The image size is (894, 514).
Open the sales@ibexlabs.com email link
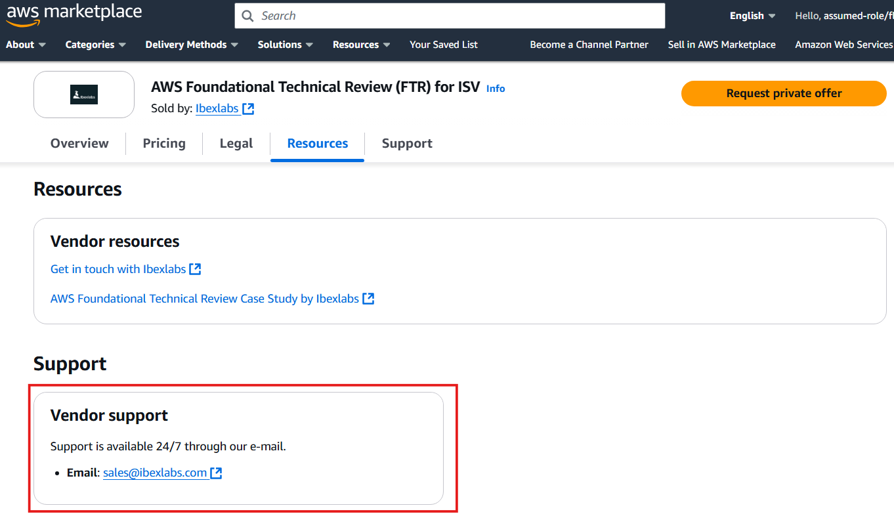click(x=155, y=473)
